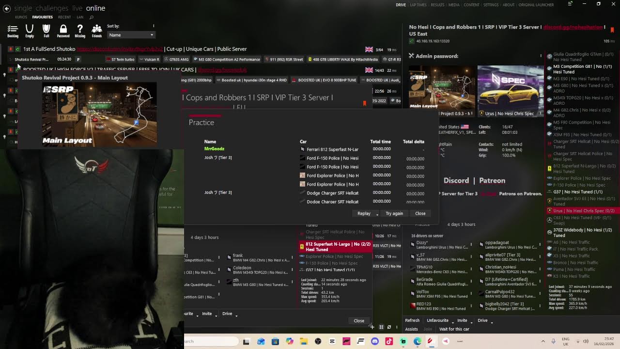Click Invite in the right server panel
This screenshot has height=349, width=620.
[x=462, y=320]
